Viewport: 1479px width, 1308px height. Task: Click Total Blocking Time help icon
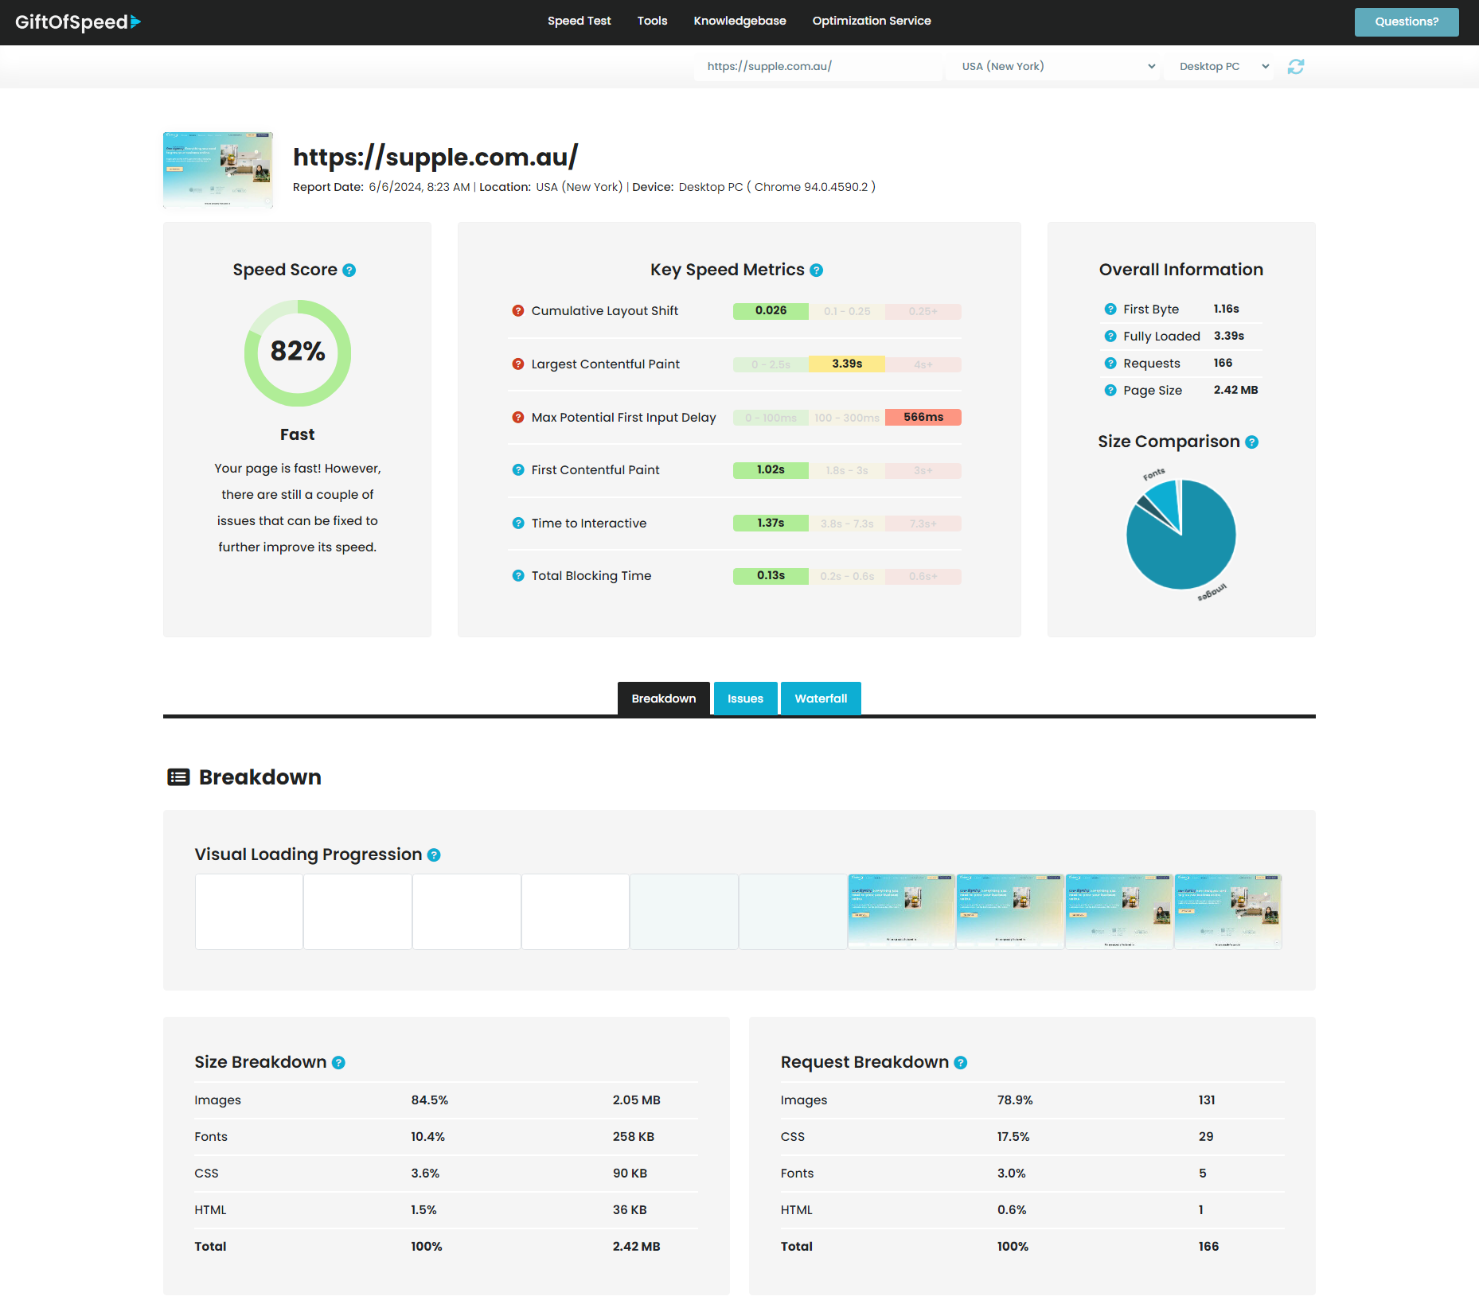[518, 576]
